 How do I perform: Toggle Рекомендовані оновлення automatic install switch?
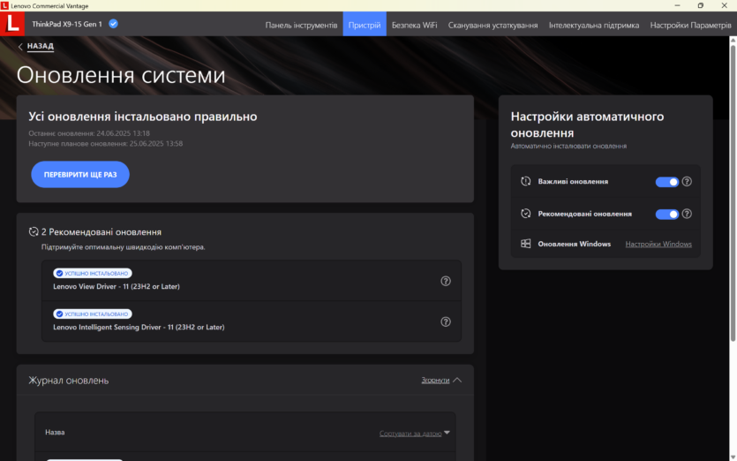pyautogui.click(x=667, y=214)
